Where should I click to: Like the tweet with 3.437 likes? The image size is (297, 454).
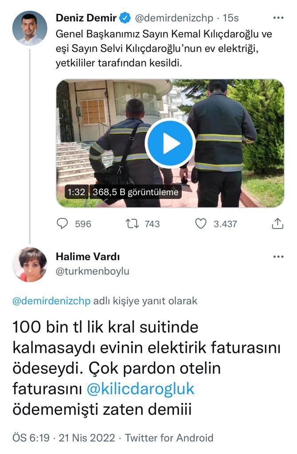click(201, 223)
